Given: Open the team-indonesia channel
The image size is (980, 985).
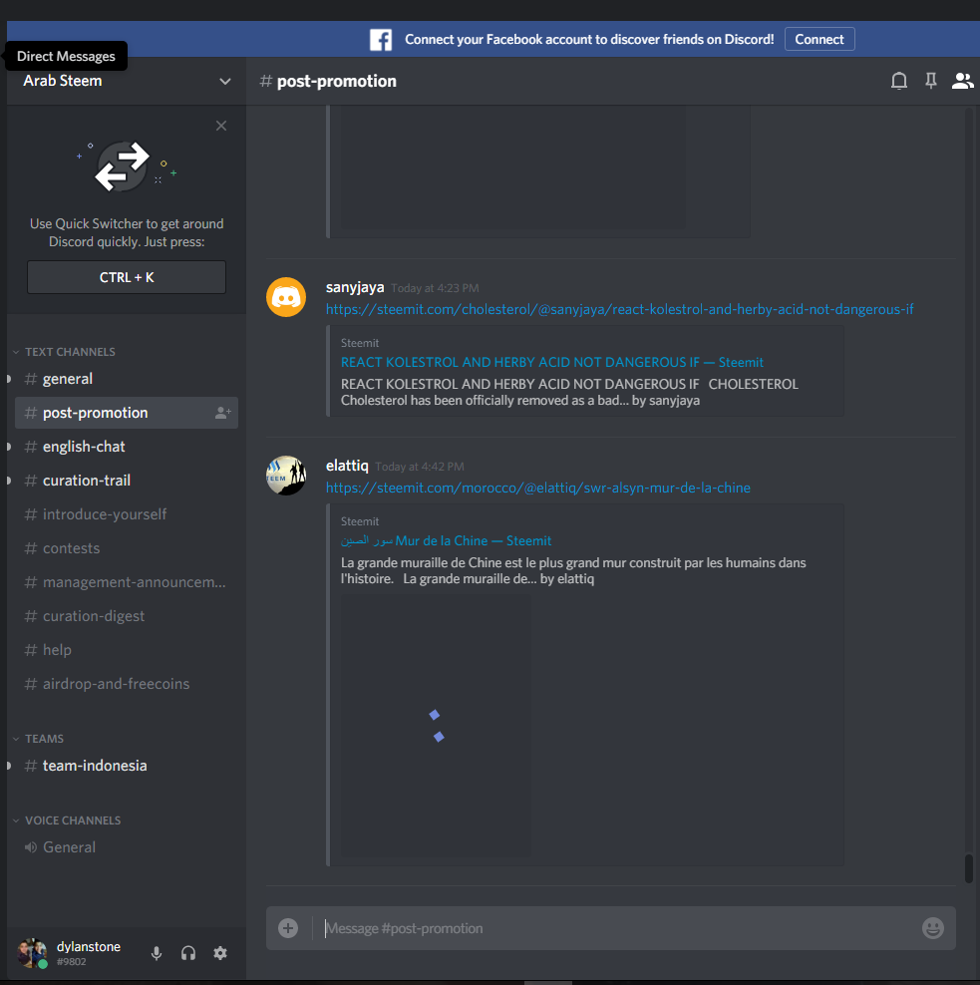Looking at the screenshot, I should [x=127, y=766].
